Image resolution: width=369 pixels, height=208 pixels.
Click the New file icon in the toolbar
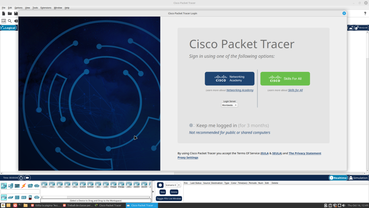coord(4,13)
